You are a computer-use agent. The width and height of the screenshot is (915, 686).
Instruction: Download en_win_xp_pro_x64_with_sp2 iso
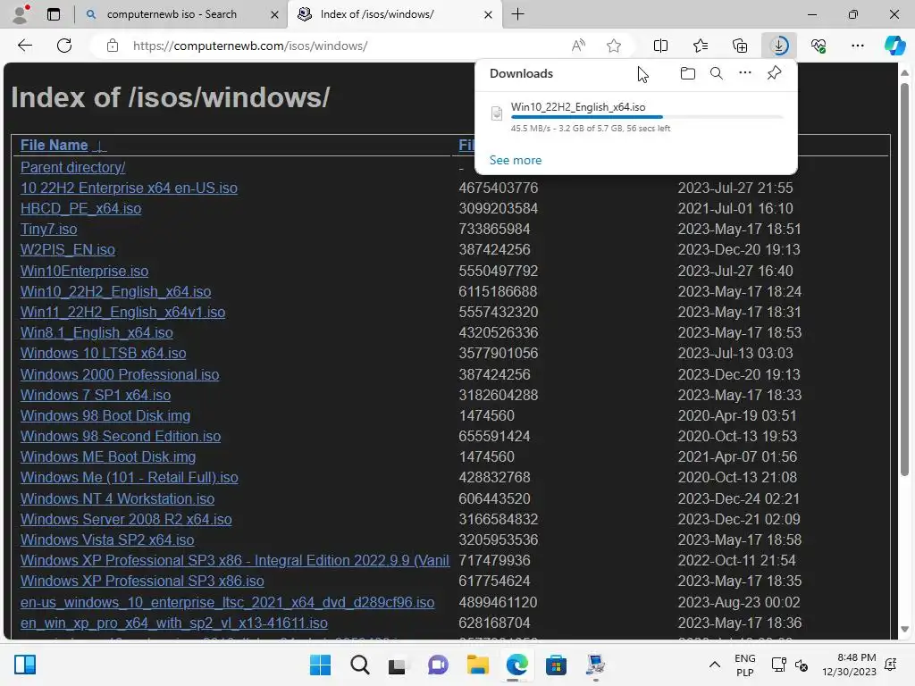(x=174, y=623)
